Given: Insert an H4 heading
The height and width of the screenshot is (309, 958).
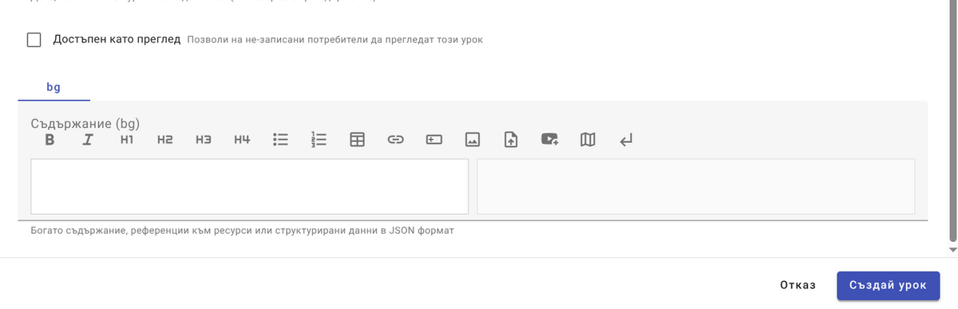Looking at the screenshot, I should point(242,140).
